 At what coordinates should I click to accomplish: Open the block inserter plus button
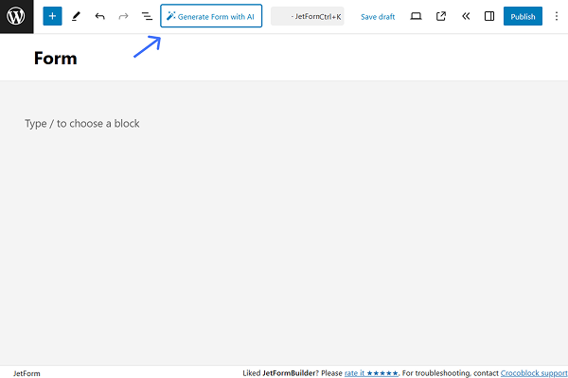[52, 16]
